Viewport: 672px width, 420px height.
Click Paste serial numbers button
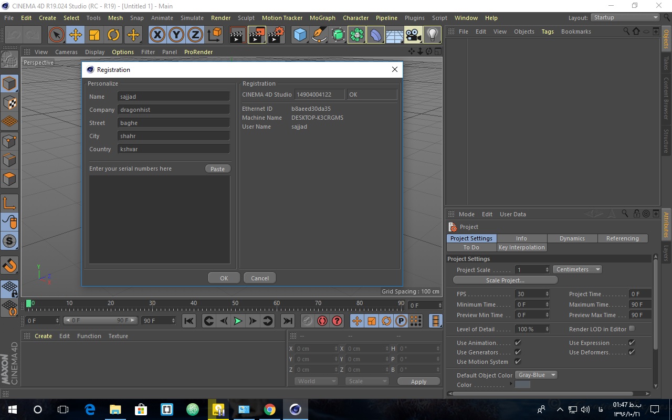click(217, 169)
